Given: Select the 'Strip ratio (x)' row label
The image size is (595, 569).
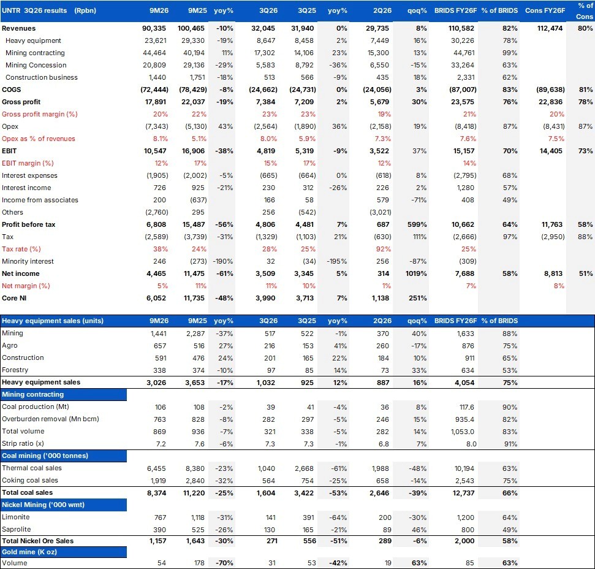Looking at the screenshot, I should tap(23, 443).
